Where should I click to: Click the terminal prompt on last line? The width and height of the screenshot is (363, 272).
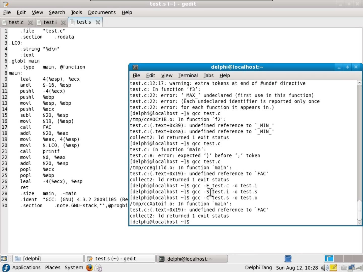tap(160, 222)
